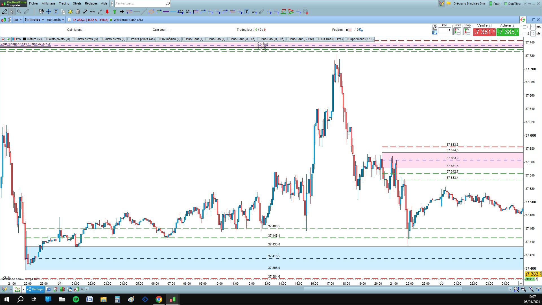Click the Partager share button
Image resolution: width=542 pixels, height=305 pixels.
pyautogui.click(x=35, y=289)
